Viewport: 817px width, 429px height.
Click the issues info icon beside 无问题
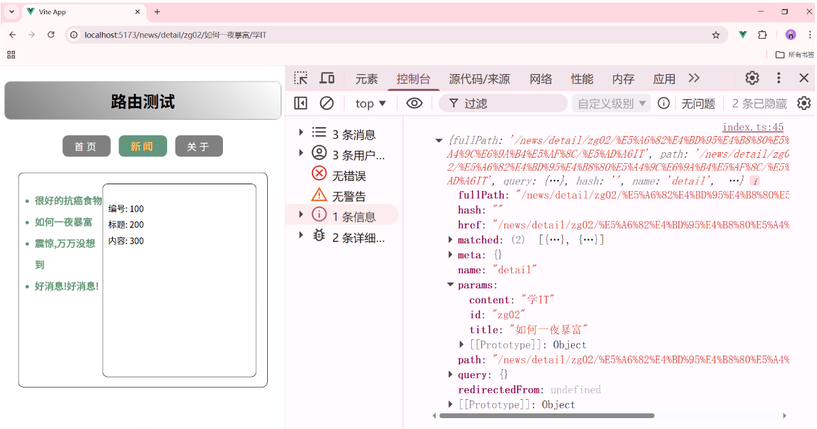pyautogui.click(x=664, y=103)
